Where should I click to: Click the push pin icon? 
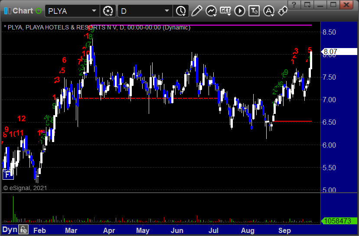(x=283, y=11)
